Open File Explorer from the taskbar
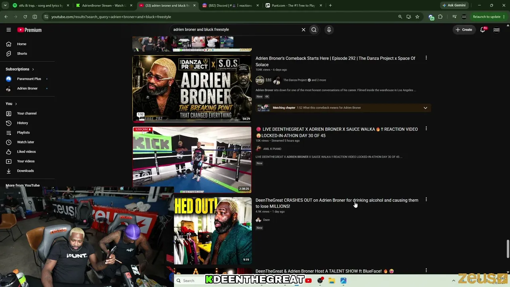This screenshot has height=287, width=510. tap(331, 281)
